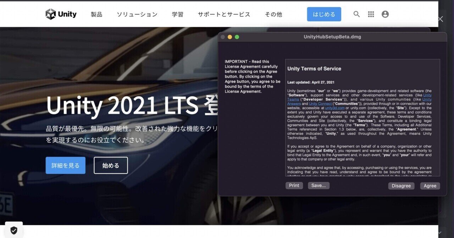Follow the unity3d.com link
The width and height of the screenshot is (454, 238).
click(x=335, y=108)
